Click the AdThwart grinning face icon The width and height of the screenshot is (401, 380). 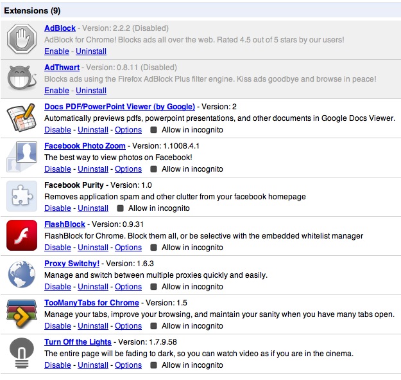click(x=21, y=79)
